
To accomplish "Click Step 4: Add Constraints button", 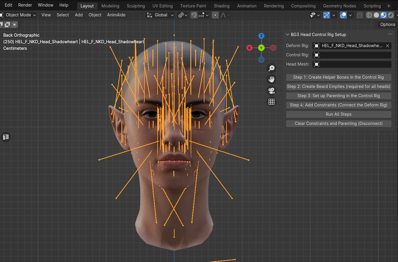I will pos(339,105).
